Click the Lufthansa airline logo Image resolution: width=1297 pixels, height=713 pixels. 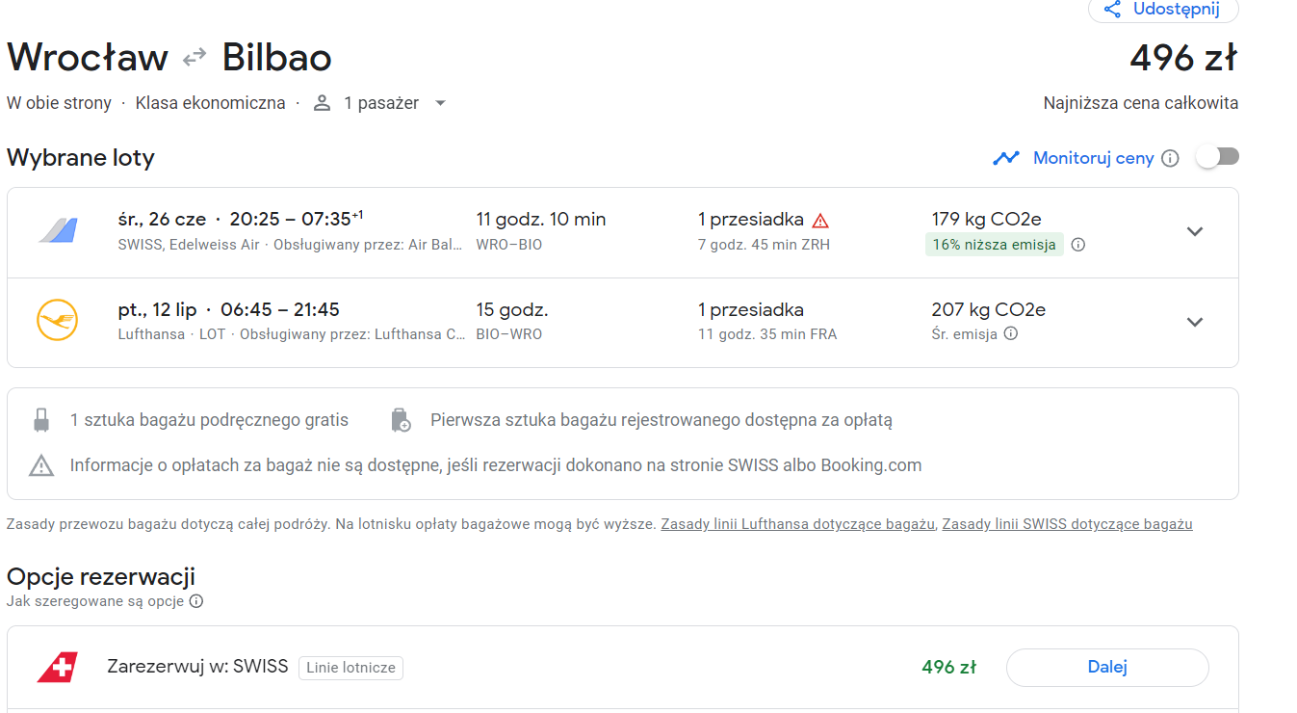pyautogui.click(x=57, y=321)
